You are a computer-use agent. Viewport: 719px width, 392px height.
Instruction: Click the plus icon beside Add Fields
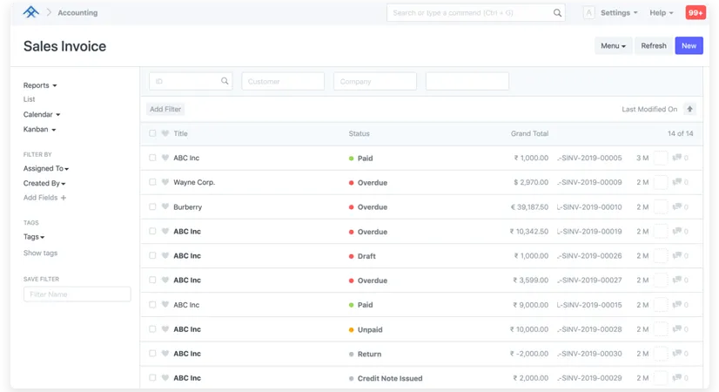pyautogui.click(x=64, y=198)
